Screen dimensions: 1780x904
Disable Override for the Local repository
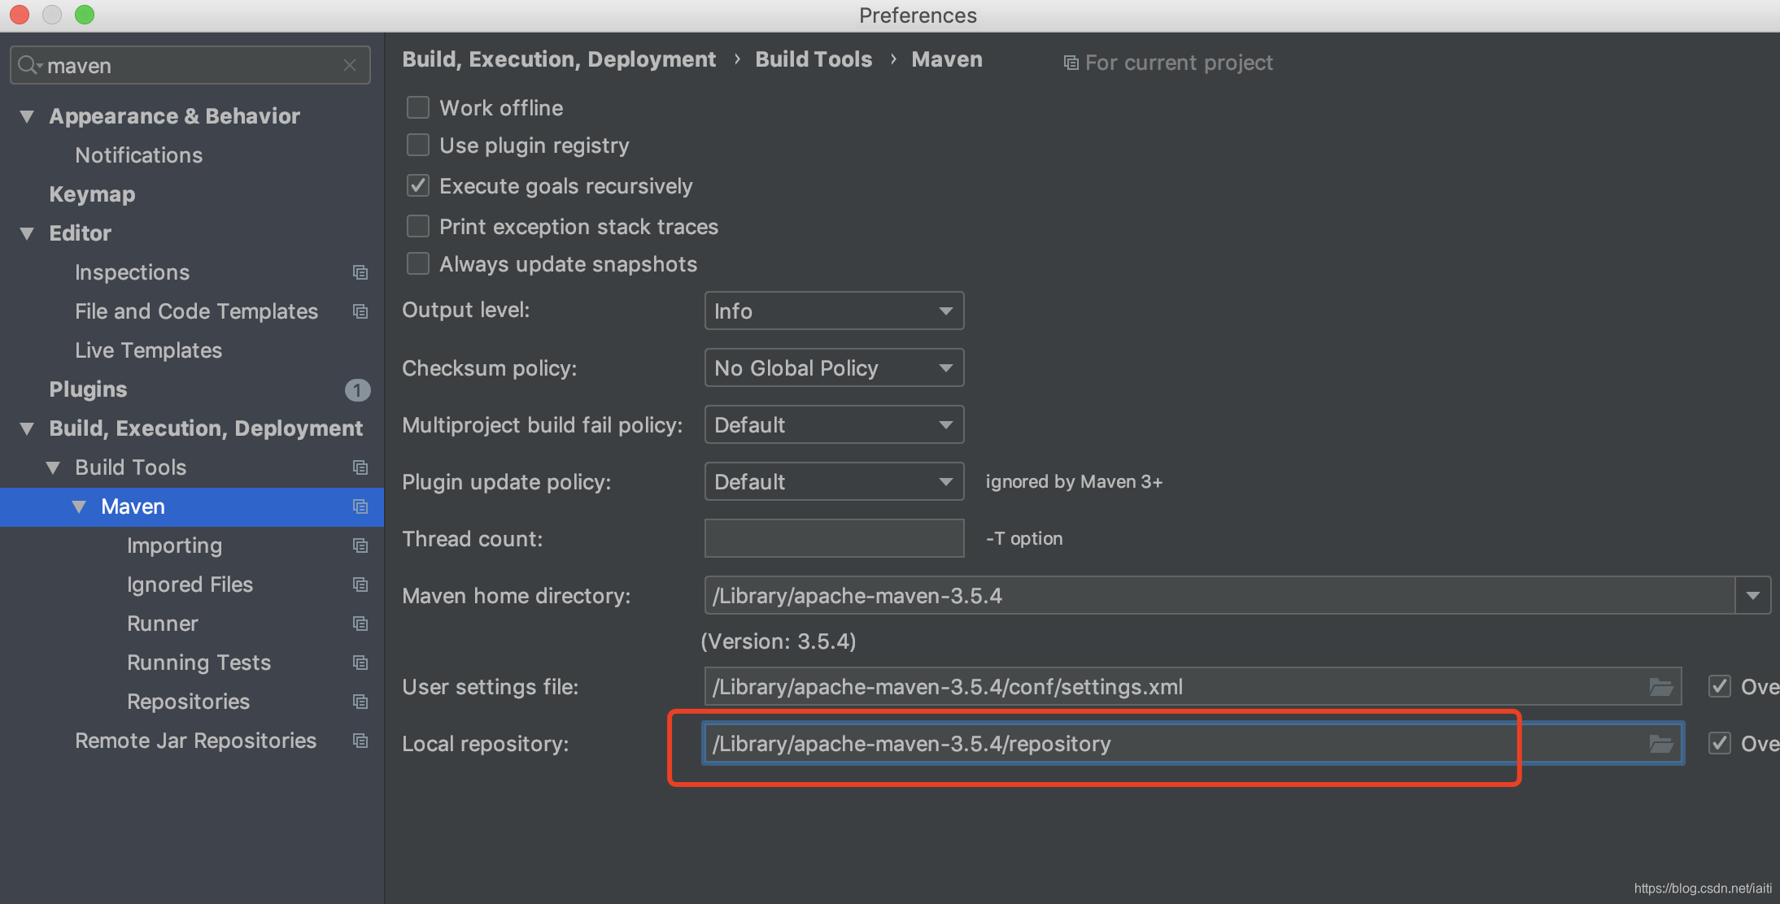(x=1719, y=742)
